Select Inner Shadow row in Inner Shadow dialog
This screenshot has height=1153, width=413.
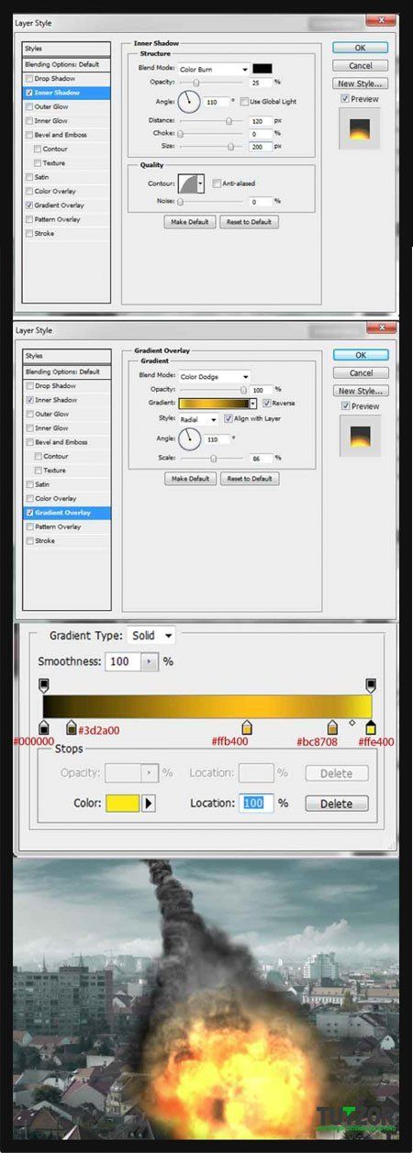67,93
